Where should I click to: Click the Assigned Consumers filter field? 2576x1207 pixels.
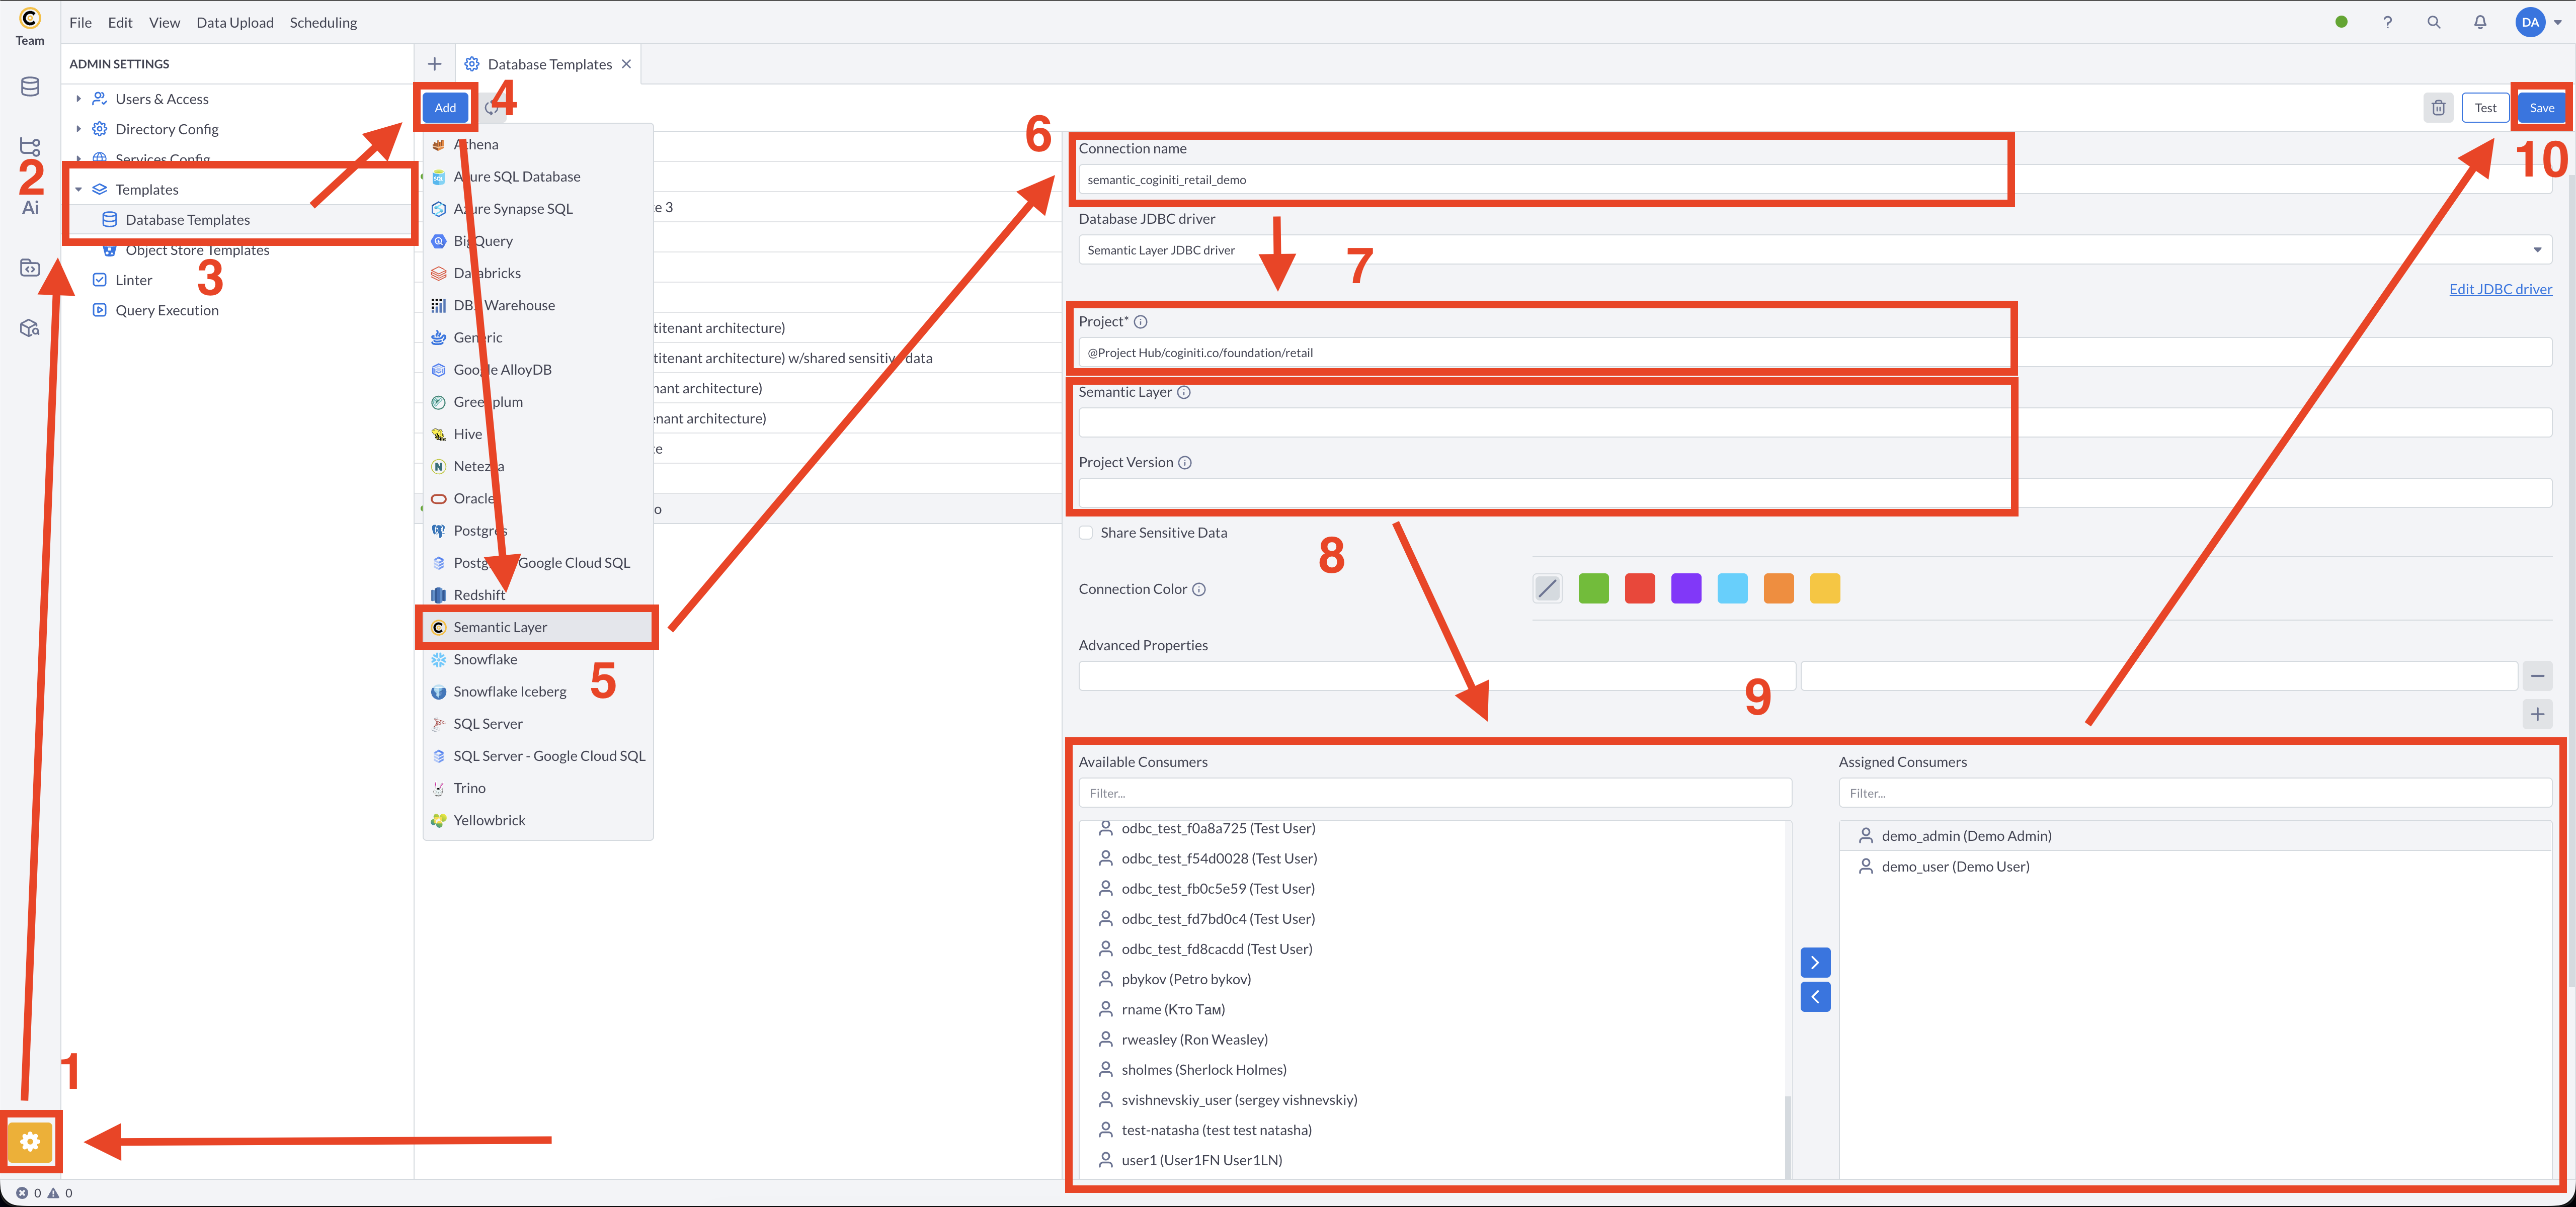coord(2194,793)
